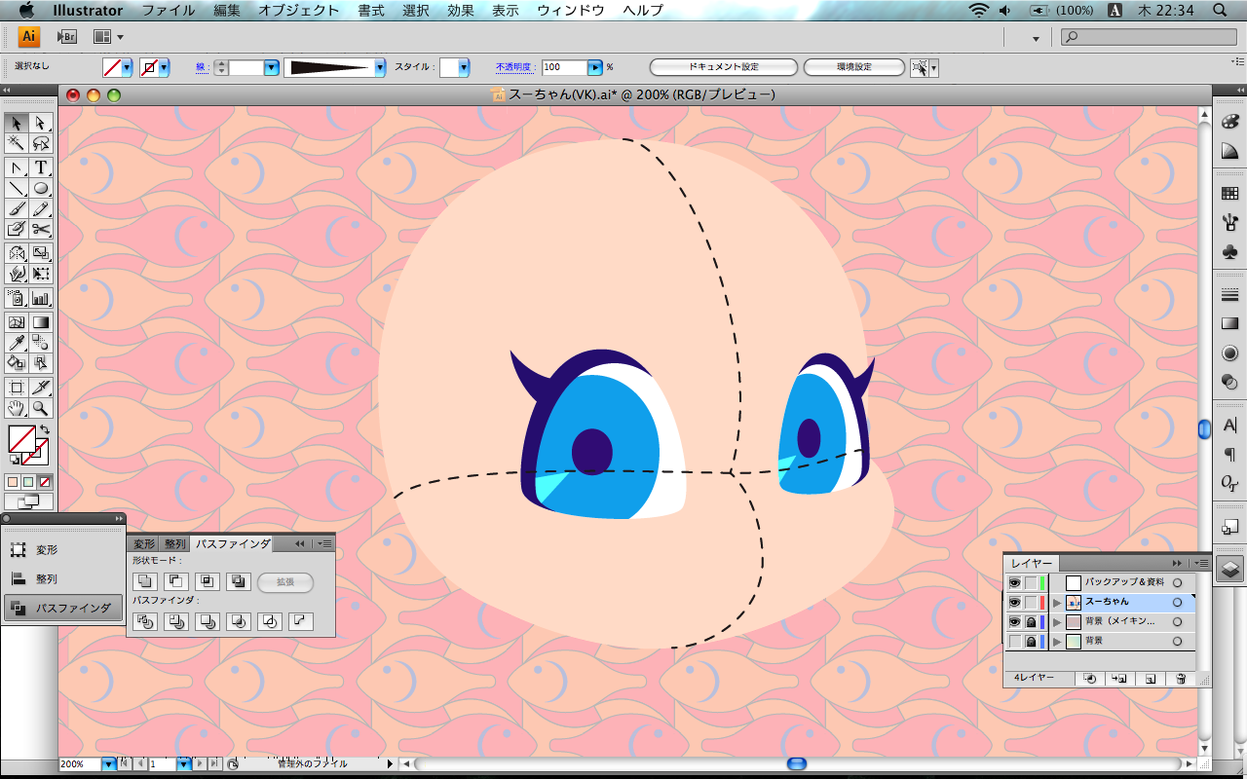Switch to the 変形 tab
This screenshot has height=779, width=1247.
[144, 544]
